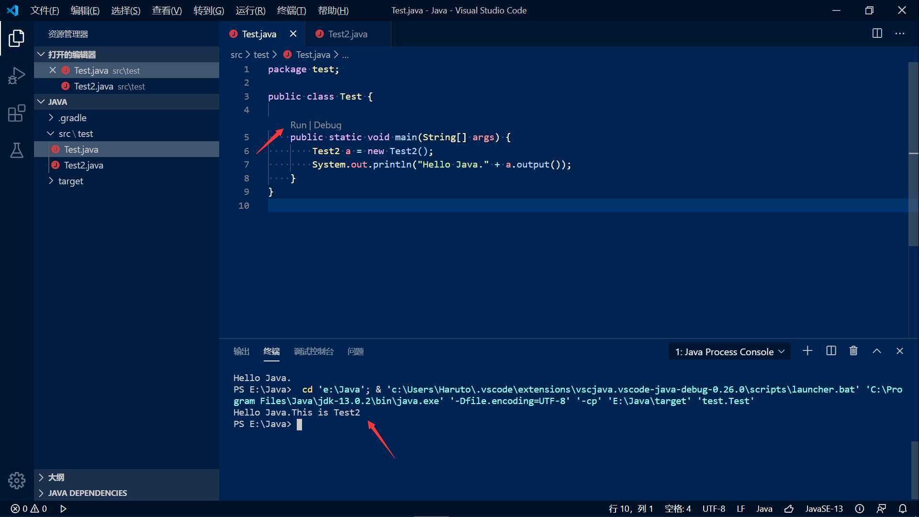This screenshot has height=517, width=919.
Task: Close Test.java in the open editors list
Action: click(53, 70)
